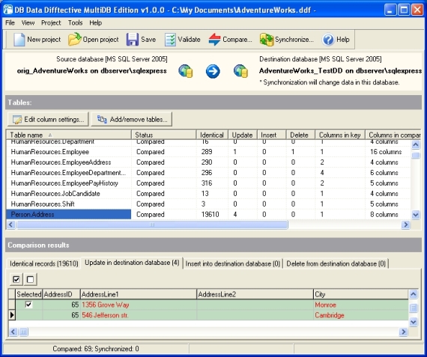427x357 pixels.
Task: Click the Delete column header
Action: tap(300, 135)
